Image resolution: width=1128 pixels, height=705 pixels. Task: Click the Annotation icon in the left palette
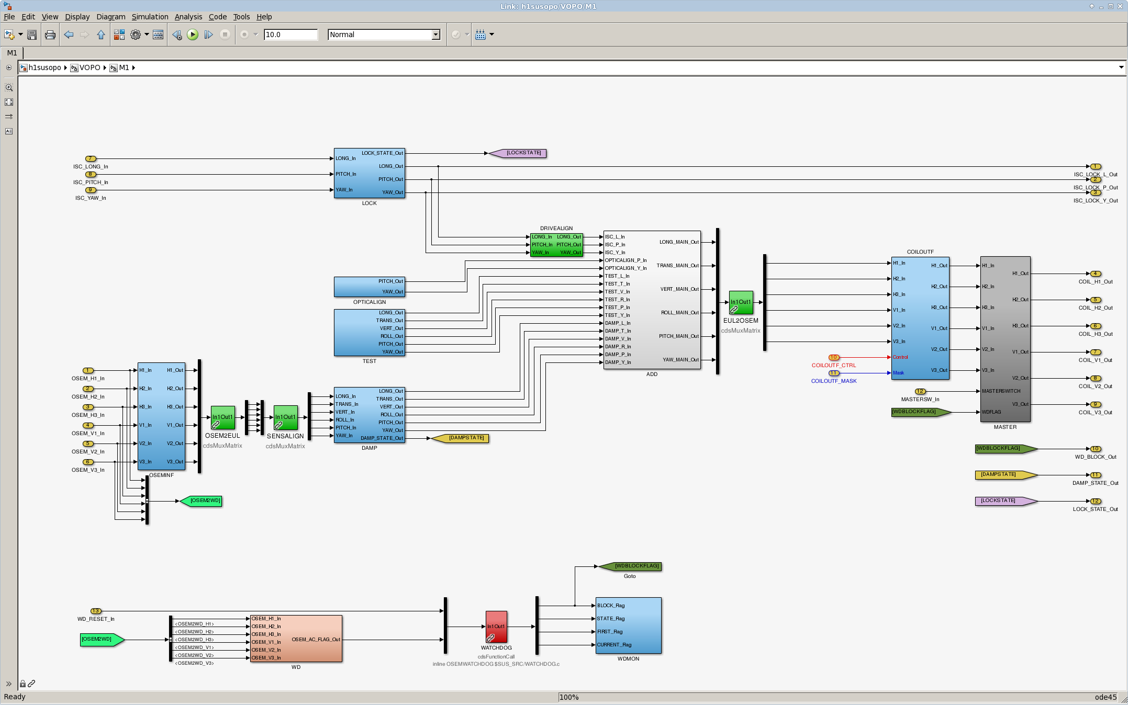coord(9,131)
